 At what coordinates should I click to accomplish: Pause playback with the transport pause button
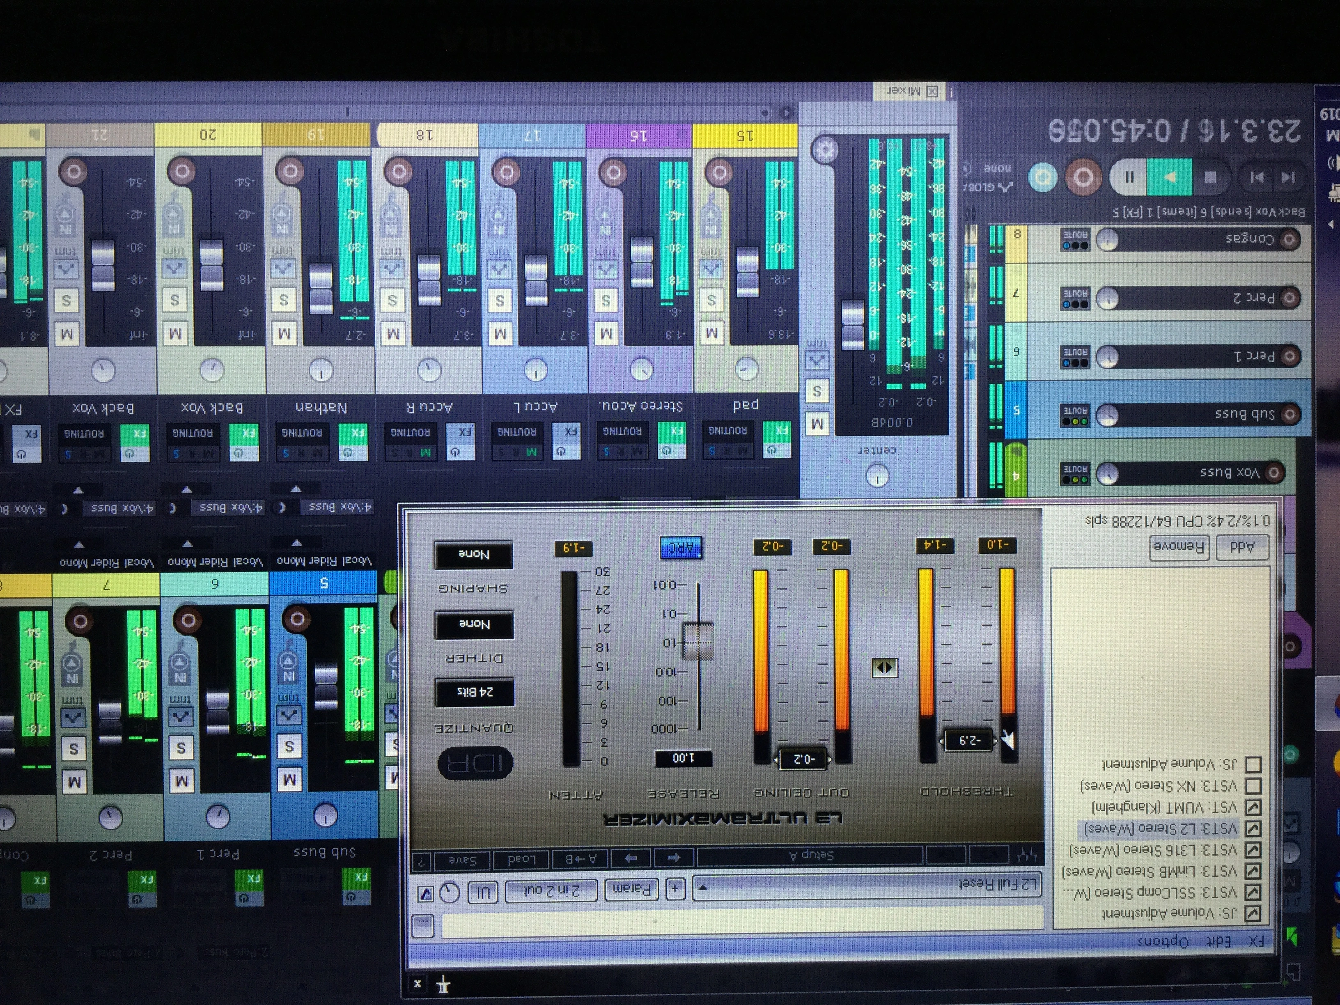(x=1129, y=177)
